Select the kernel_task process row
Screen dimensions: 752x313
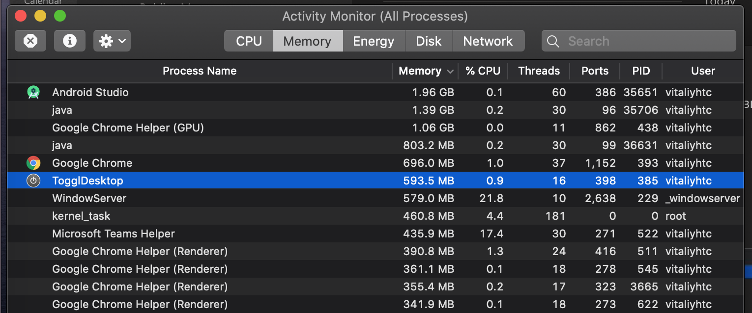(x=376, y=216)
